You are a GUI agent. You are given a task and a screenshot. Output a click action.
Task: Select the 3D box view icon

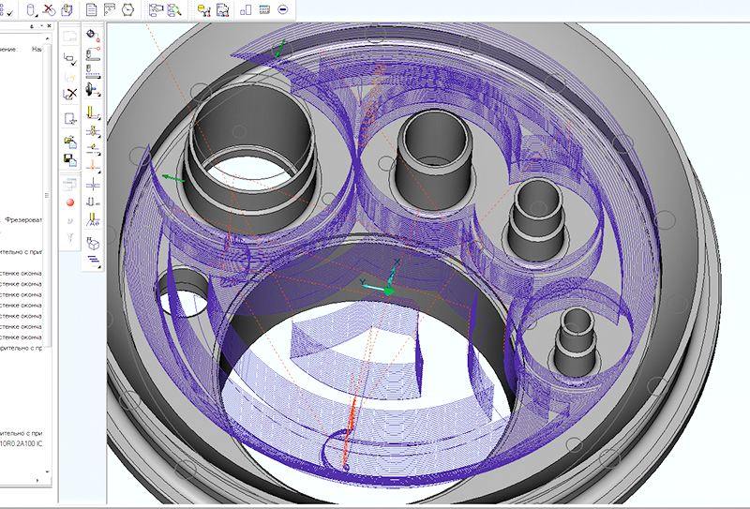click(94, 244)
